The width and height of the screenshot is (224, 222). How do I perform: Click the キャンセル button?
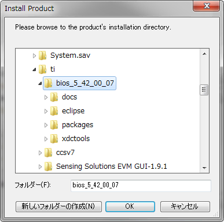(185, 206)
